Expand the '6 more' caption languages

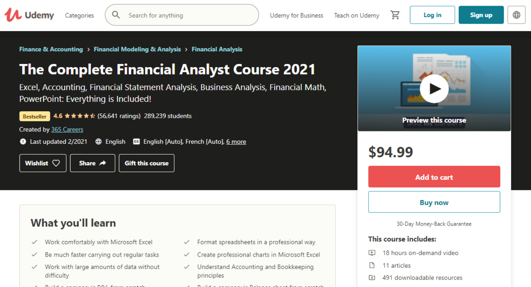[x=236, y=142]
